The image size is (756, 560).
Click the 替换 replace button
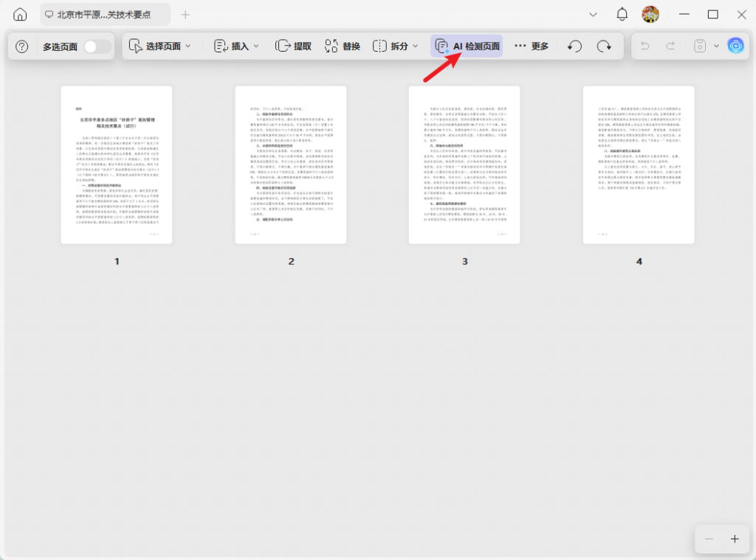[x=343, y=46]
